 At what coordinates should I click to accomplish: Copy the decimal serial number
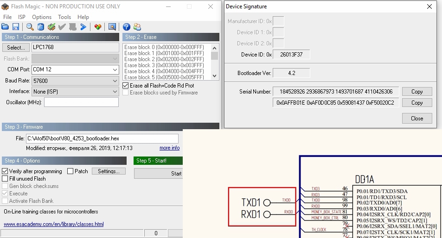point(417,91)
